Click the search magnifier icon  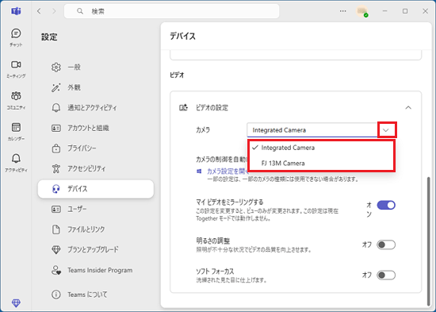pyautogui.click(x=80, y=11)
